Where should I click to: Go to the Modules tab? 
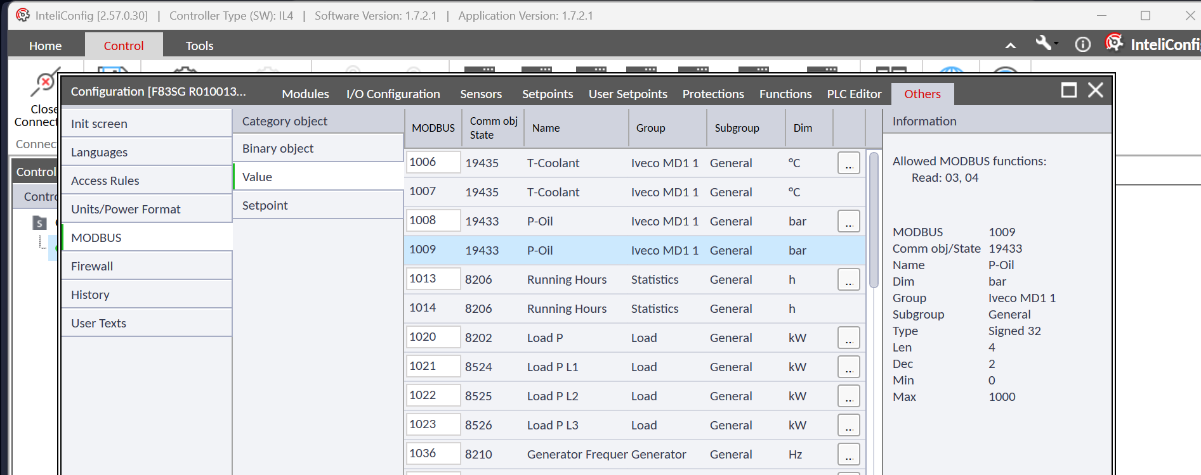[305, 94]
